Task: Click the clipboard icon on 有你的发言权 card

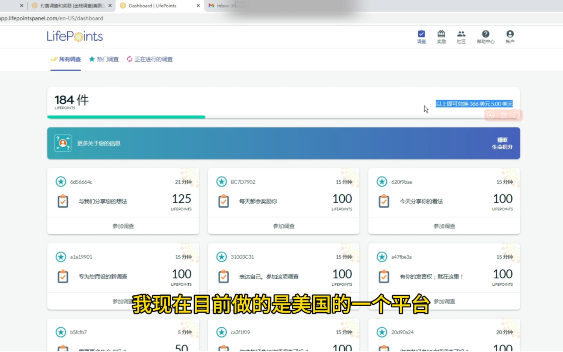Action: [x=384, y=276]
